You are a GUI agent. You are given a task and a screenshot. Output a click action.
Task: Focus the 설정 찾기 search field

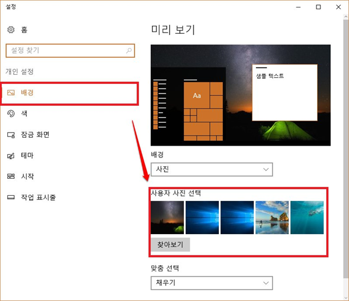(x=70, y=50)
